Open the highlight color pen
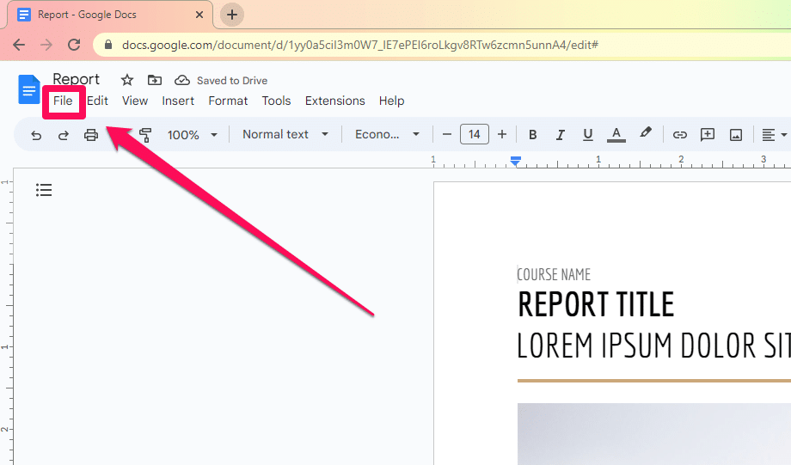Image resolution: width=791 pixels, height=465 pixels. (645, 133)
